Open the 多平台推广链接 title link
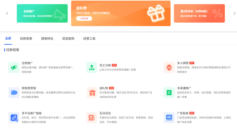This screenshot has height=128, width=237. 32,113
